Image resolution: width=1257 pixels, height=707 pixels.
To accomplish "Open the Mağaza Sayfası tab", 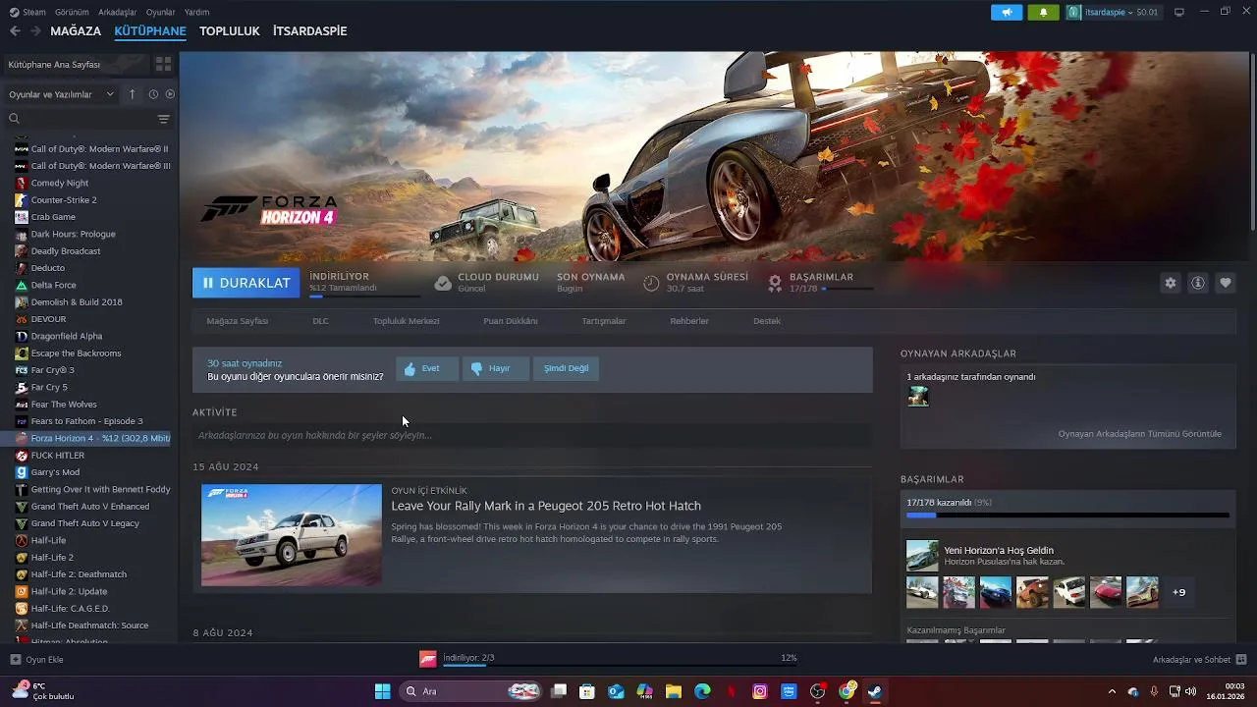I will [238, 321].
